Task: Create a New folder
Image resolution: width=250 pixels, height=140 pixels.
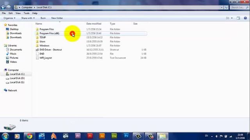Action: point(57,18)
